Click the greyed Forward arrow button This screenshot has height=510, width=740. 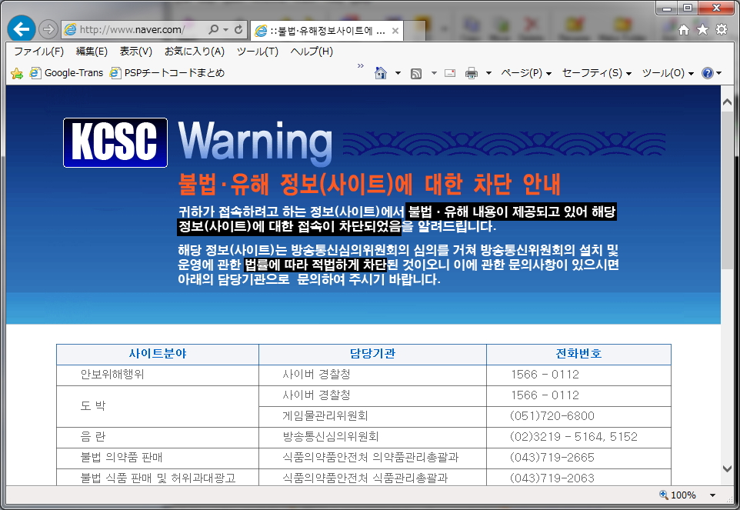(x=48, y=29)
